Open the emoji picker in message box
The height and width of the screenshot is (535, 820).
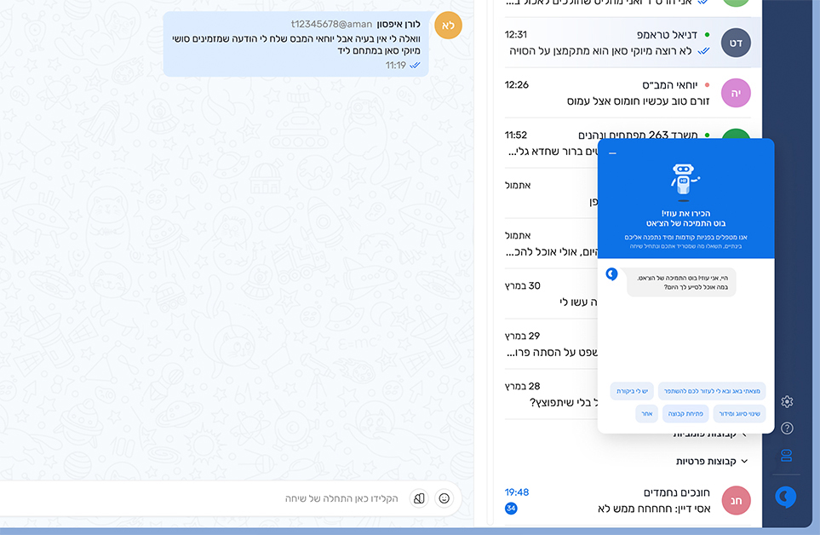tap(444, 498)
